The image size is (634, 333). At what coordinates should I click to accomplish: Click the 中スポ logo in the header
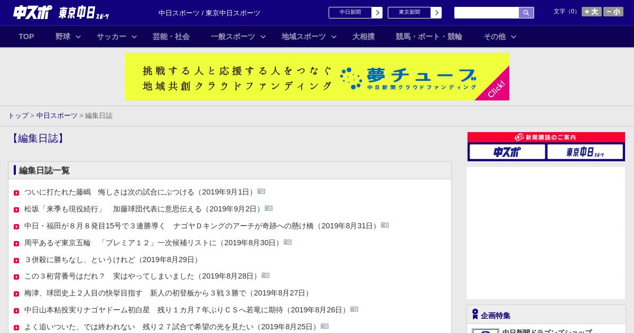33,12
